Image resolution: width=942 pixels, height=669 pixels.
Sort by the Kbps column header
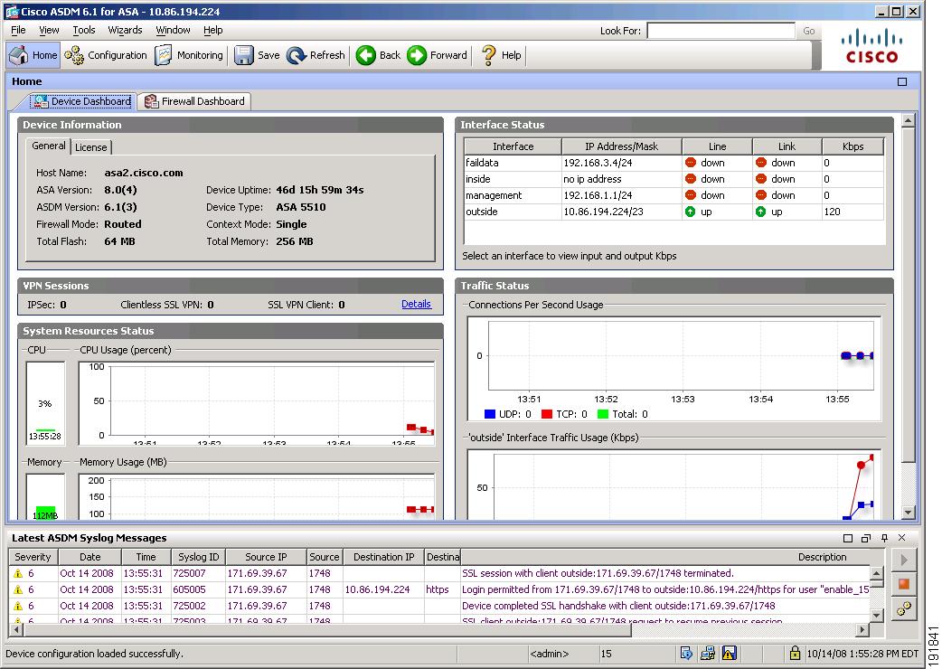tap(853, 146)
